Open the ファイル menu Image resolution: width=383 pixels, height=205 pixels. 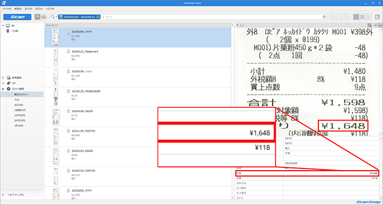[x=7, y=9]
